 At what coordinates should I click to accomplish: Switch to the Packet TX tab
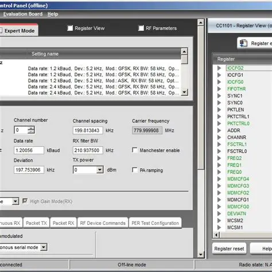click(x=36, y=223)
